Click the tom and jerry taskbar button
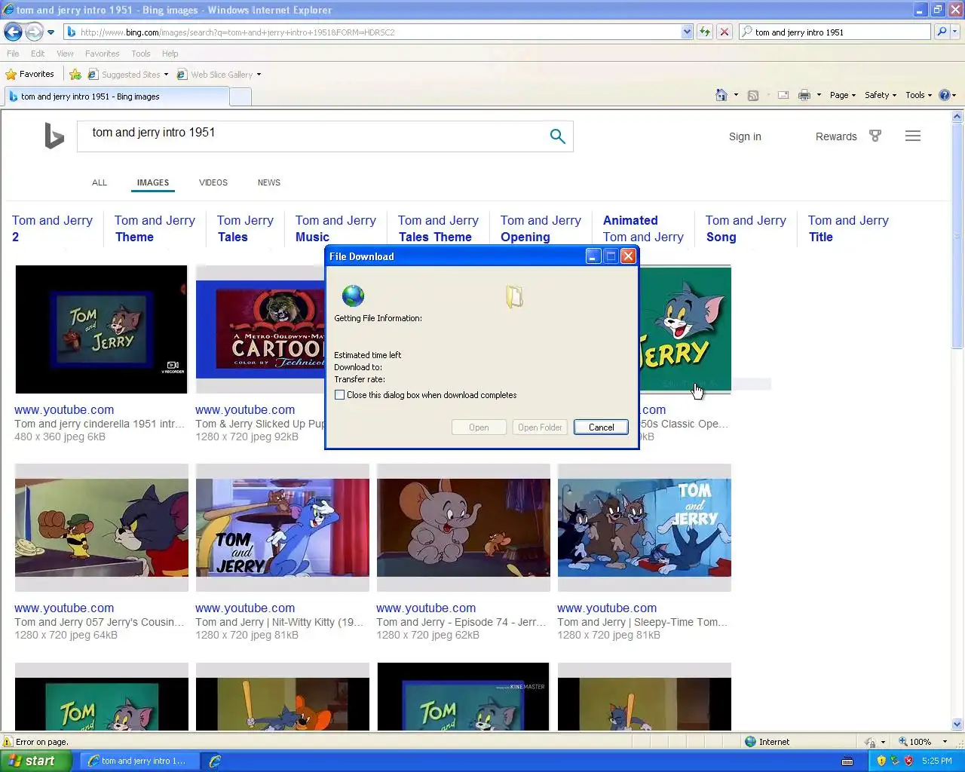Image resolution: width=965 pixels, height=772 pixels. click(139, 761)
